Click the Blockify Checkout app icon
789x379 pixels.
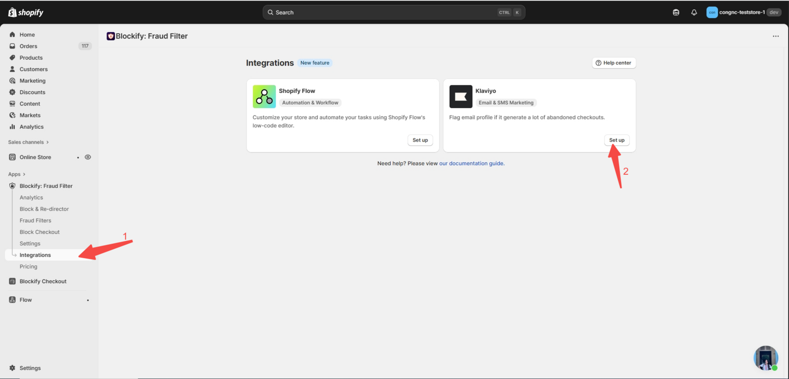coord(12,281)
